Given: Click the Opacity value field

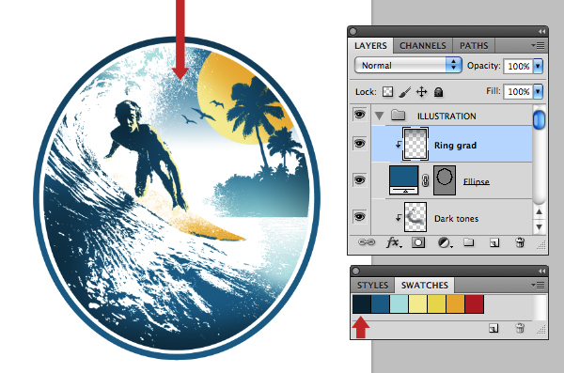Looking at the screenshot, I should [518, 66].
